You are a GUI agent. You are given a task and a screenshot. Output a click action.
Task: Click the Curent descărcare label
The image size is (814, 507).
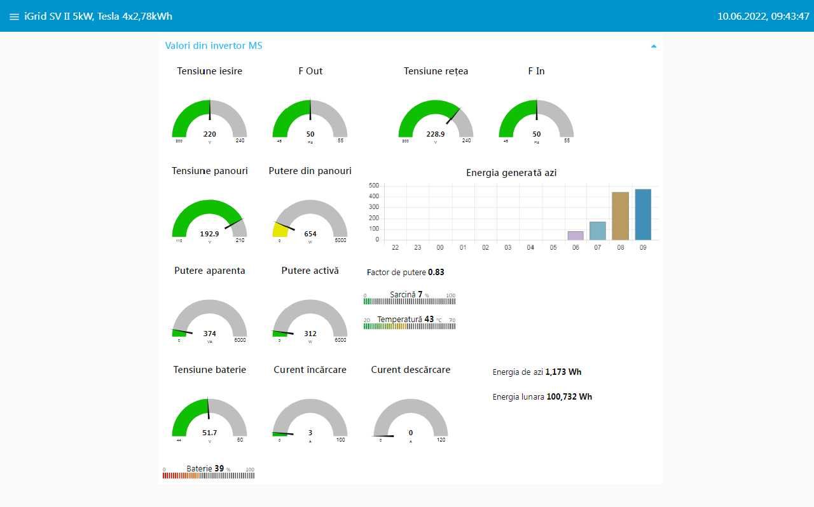[x=411, y=370]
